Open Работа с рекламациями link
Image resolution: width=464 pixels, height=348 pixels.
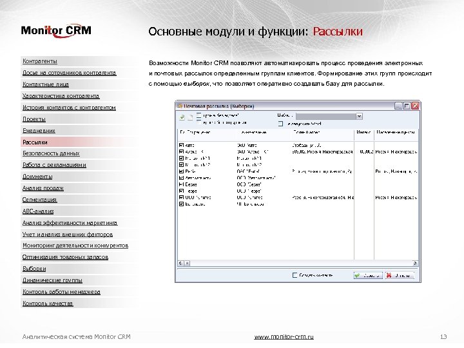(x=54, y=165)
